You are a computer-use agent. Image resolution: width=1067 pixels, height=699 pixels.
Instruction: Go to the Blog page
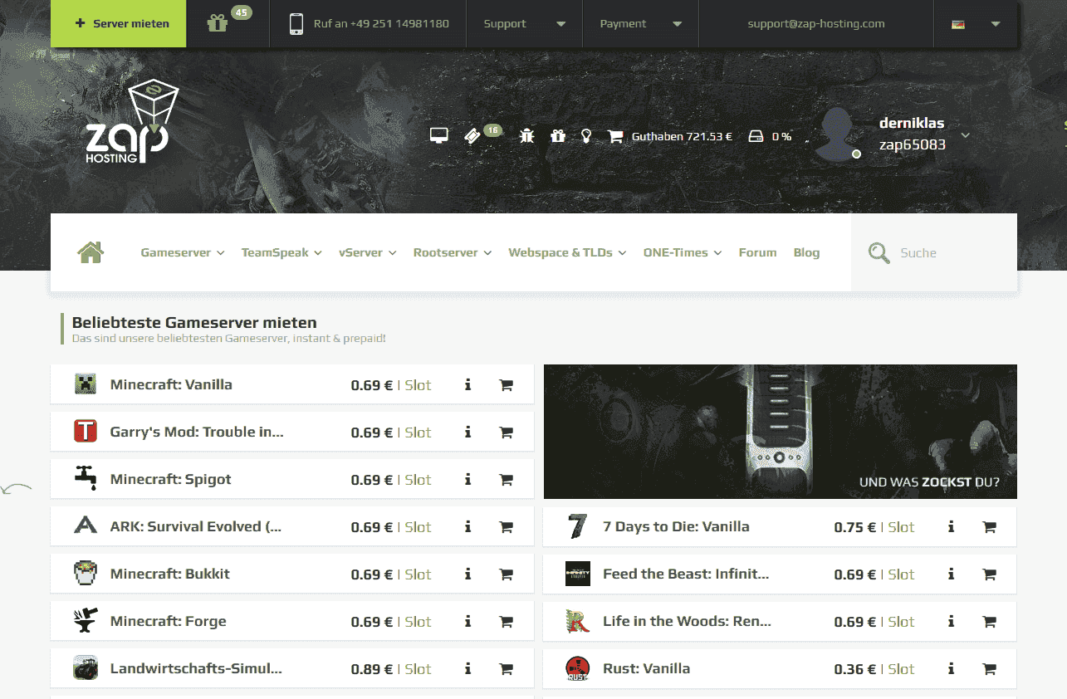806,252
